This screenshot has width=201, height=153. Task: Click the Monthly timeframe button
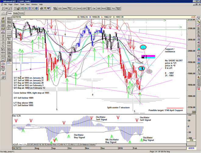[22, 13]
